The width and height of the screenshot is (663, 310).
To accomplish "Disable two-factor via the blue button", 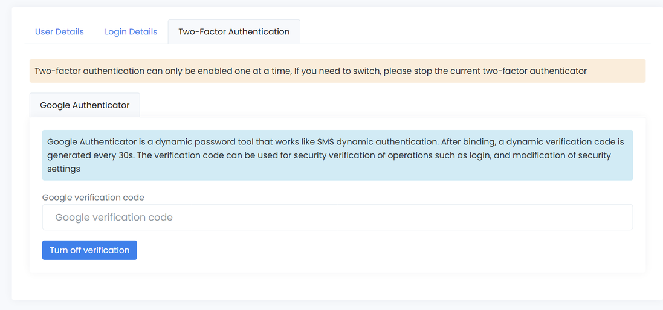I will coord(89,250).
